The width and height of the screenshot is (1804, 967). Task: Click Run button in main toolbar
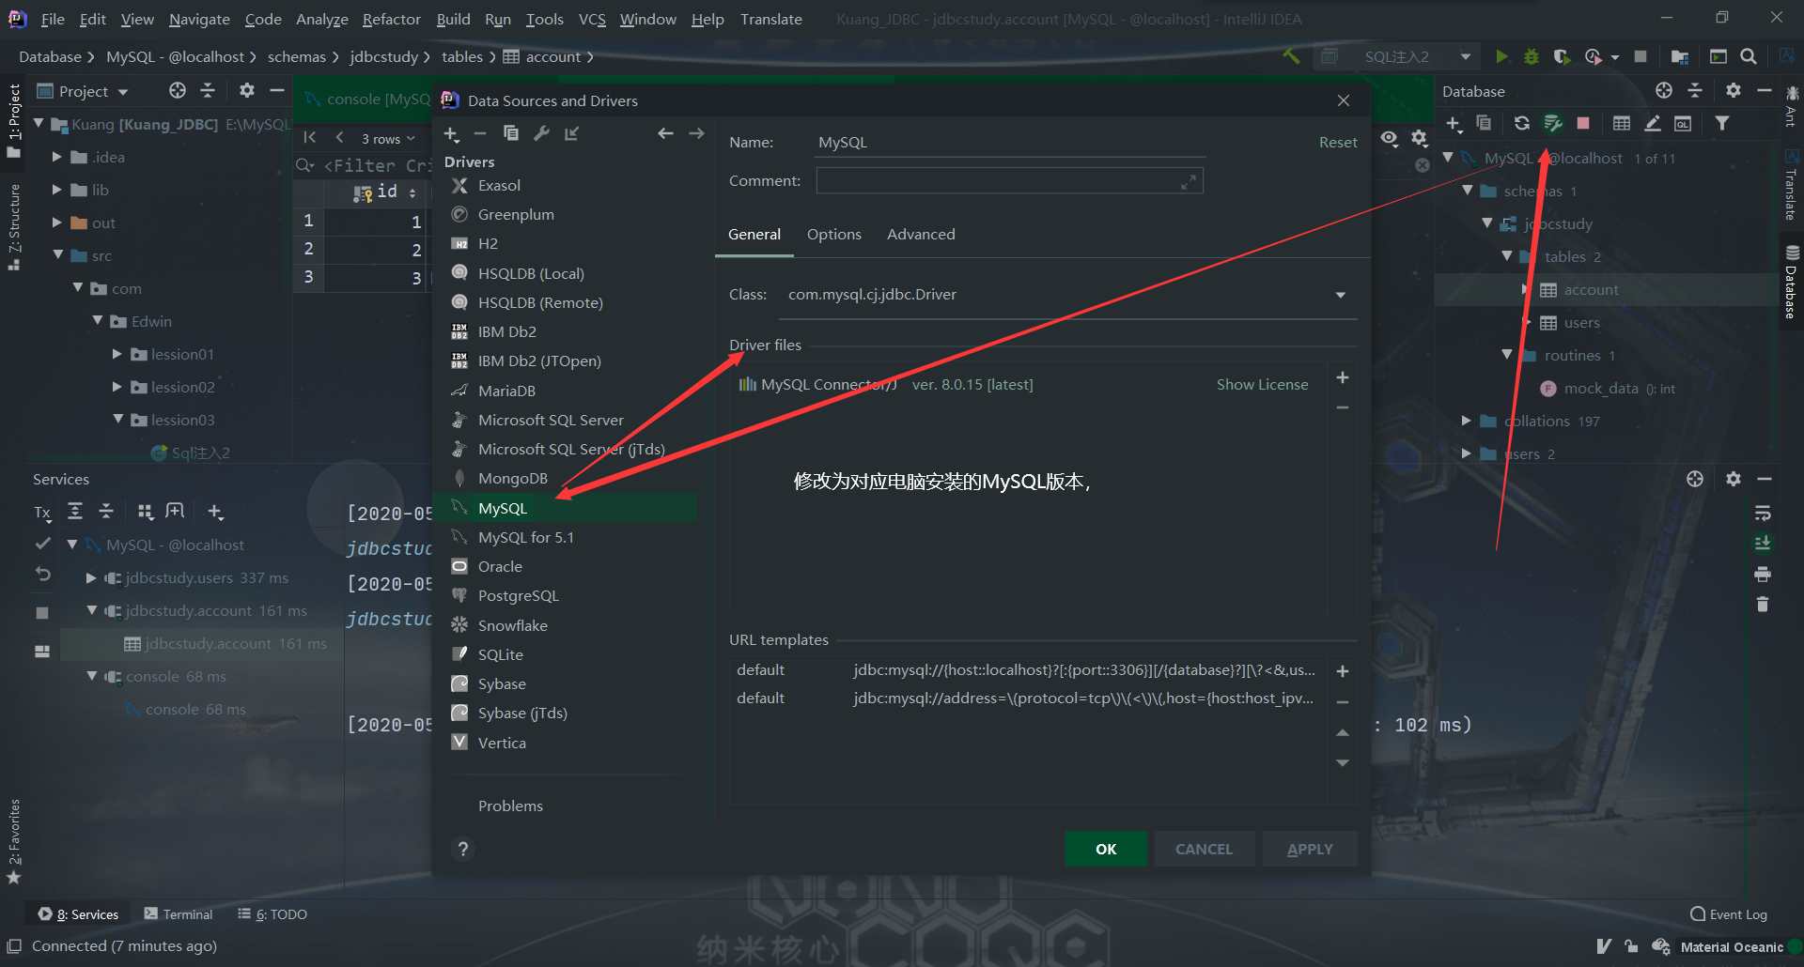tap(1501, 57)
